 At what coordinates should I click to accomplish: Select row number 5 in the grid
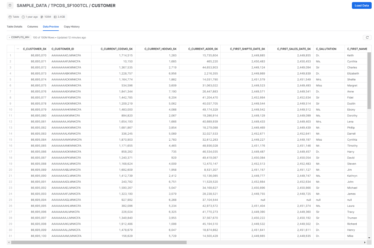click(10, 79)
